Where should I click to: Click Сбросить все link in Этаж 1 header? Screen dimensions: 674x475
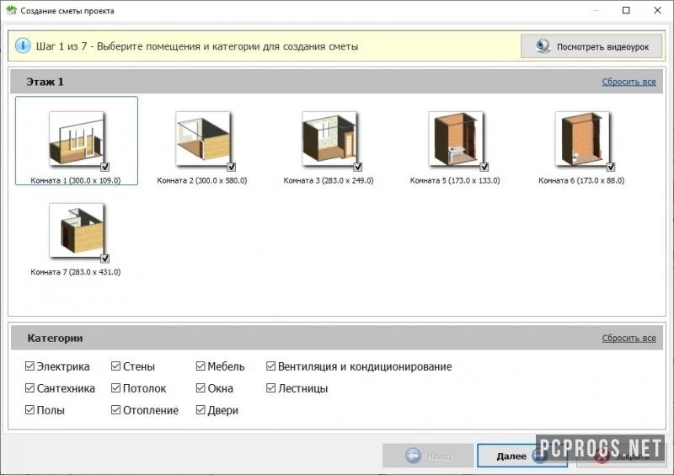pyautogui.click(x=629, y=82)
